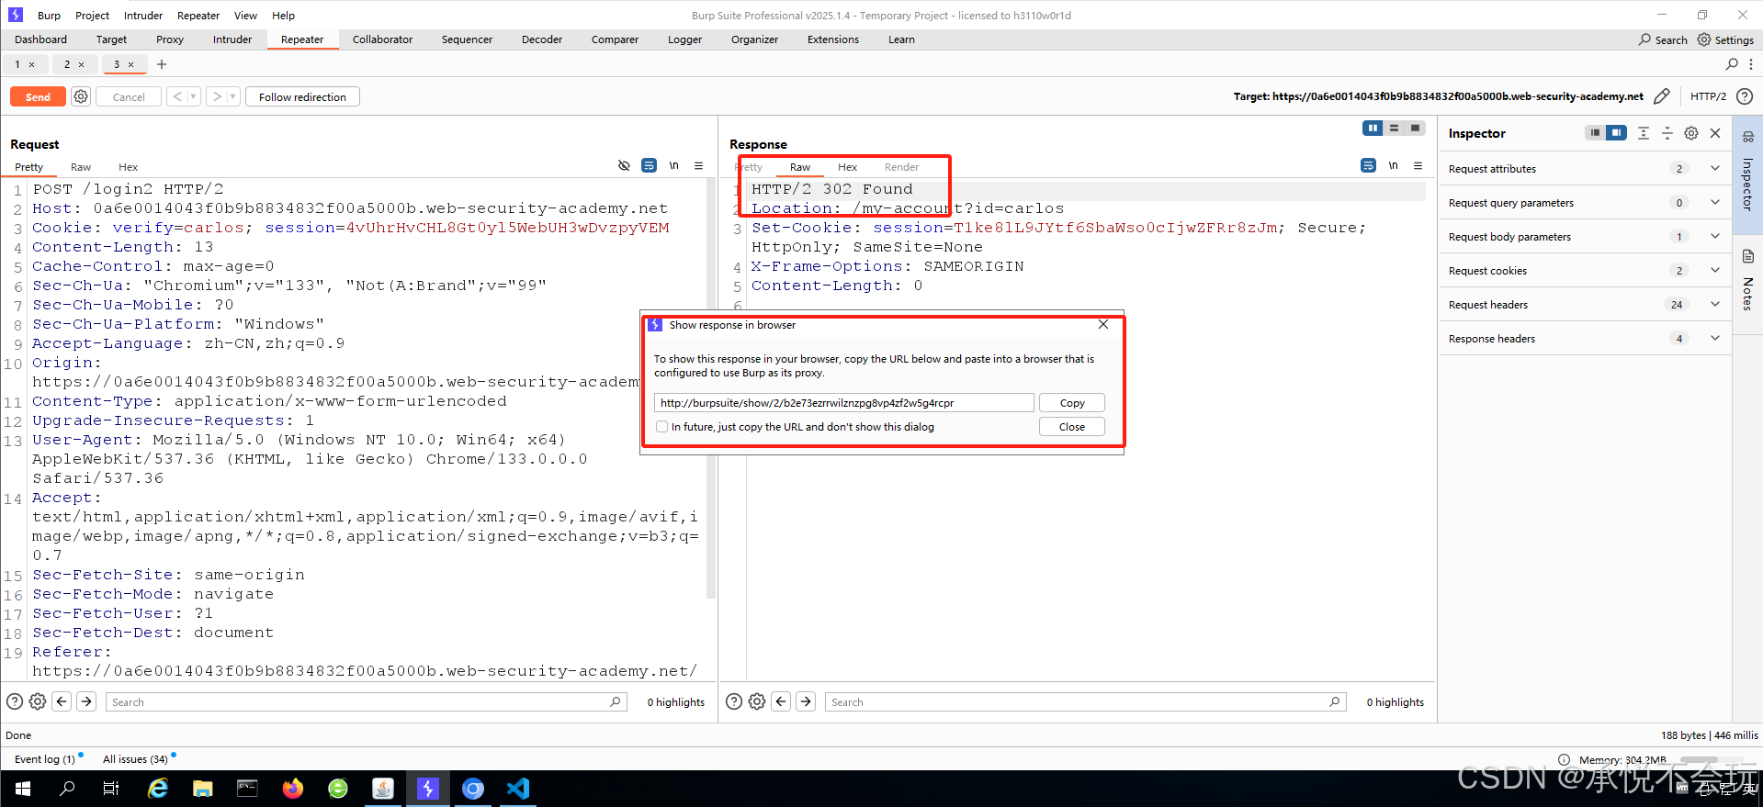Send the request
Viewport: 1763px width, 807px height.
38,96
